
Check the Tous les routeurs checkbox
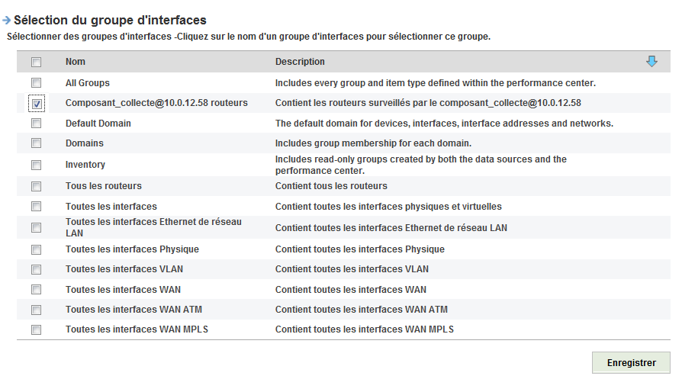click(37, 186)
